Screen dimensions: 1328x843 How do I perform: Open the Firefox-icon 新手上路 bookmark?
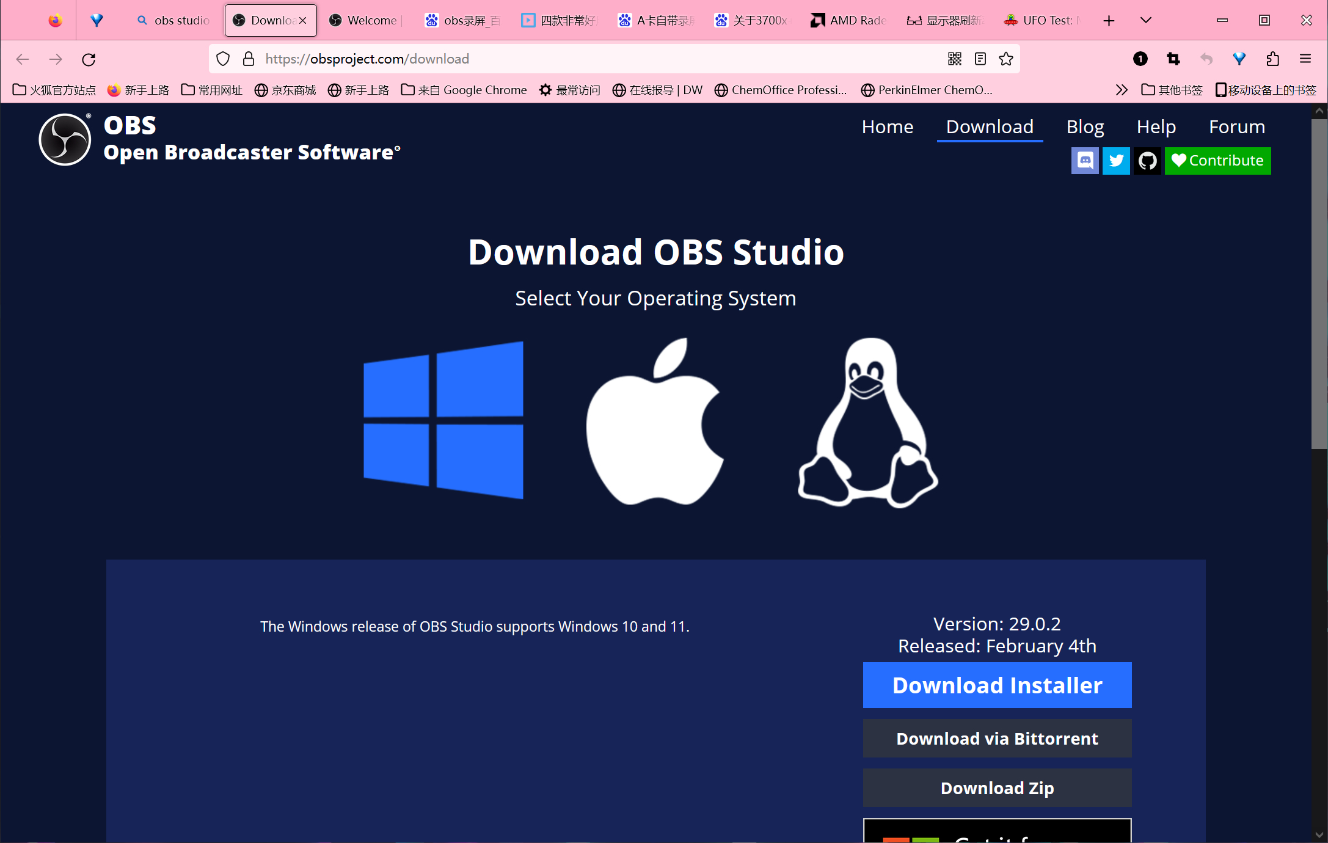(138, 90)
